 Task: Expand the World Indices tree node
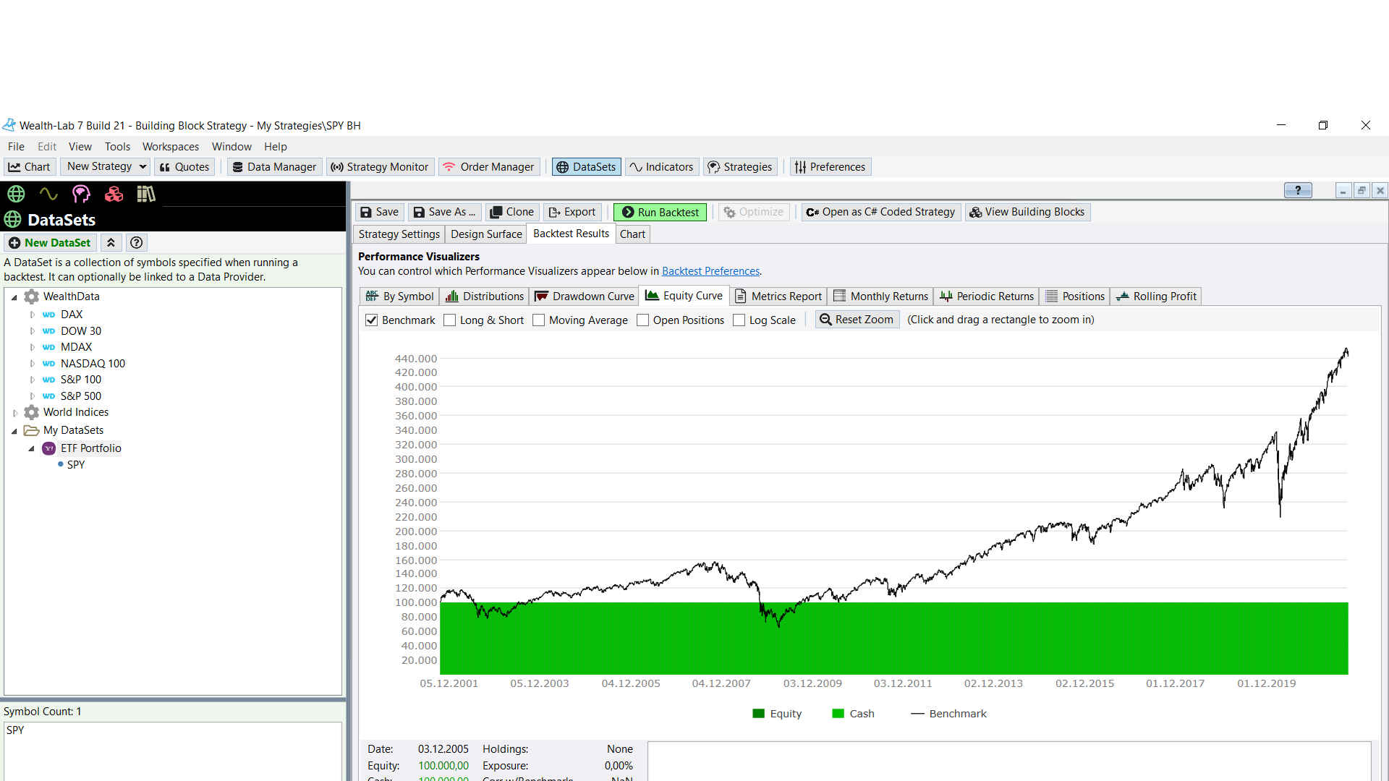coord(15,413)
